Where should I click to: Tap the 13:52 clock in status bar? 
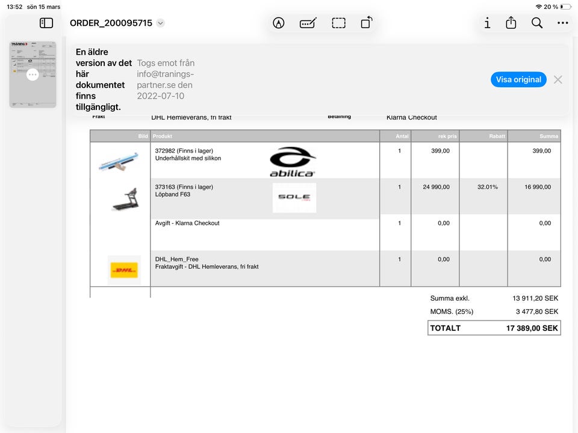pos(14,7)
